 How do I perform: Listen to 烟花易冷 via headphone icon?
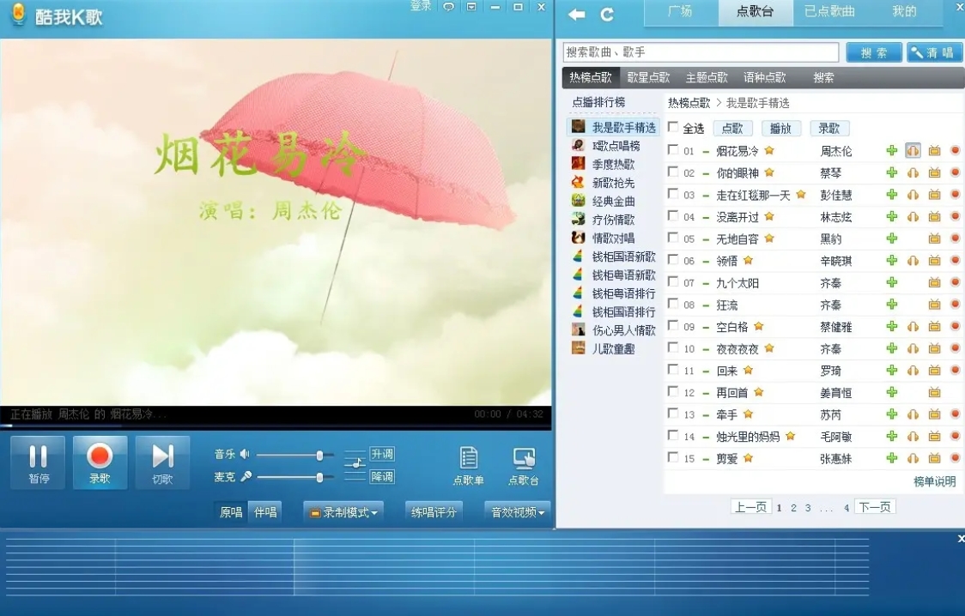pyautogui.click(x=913, y=151)
